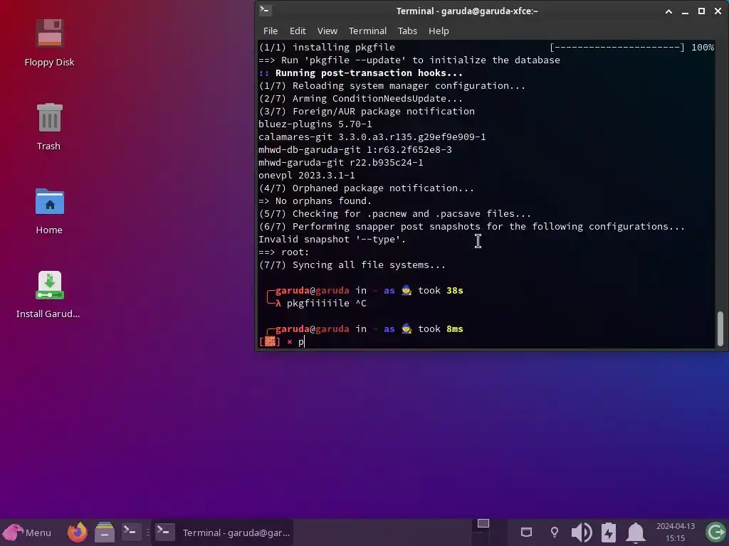Screen dimensions: 729x546
Task: Click the terminal launcher icon in panel
Action: coord(131,532)
